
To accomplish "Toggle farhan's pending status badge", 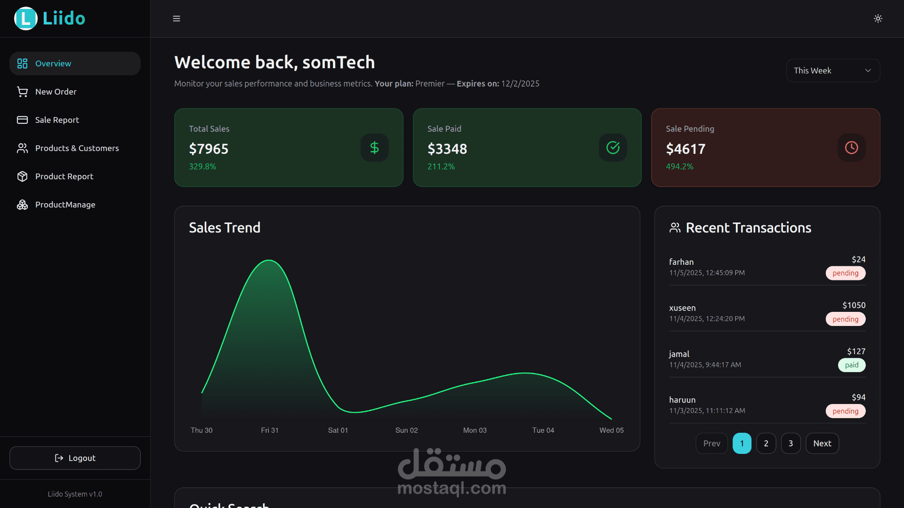I will tap(845, 273).
